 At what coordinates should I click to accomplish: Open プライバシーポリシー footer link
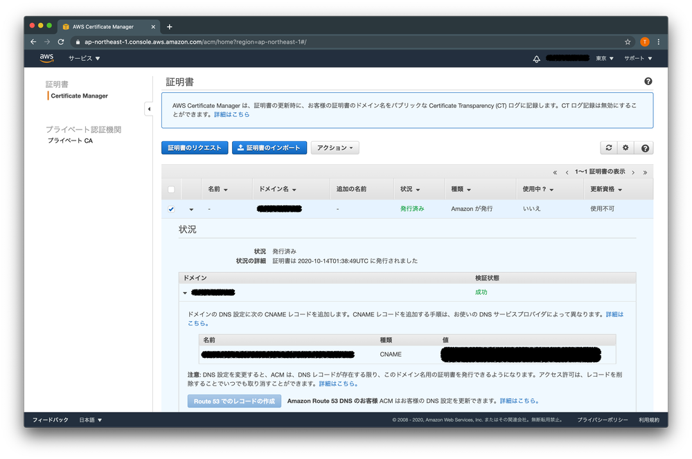click(x=603, y=420)
